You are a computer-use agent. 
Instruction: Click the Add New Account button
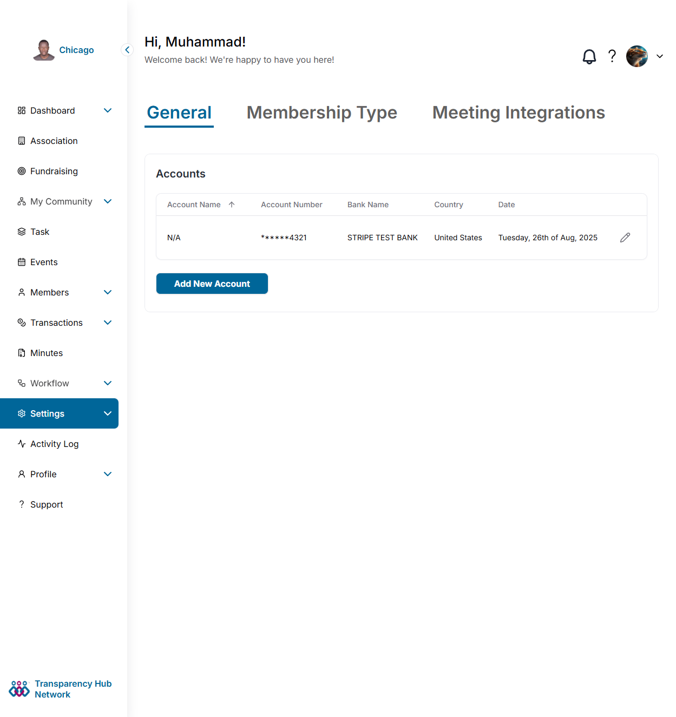click(x=212, y=284)
